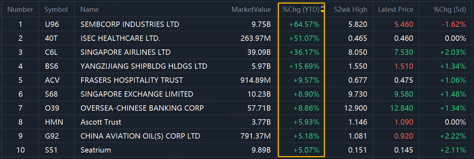Click YTD change +9.57%
The height and width of the screenshot is (159, 474).
click(306, 80)
